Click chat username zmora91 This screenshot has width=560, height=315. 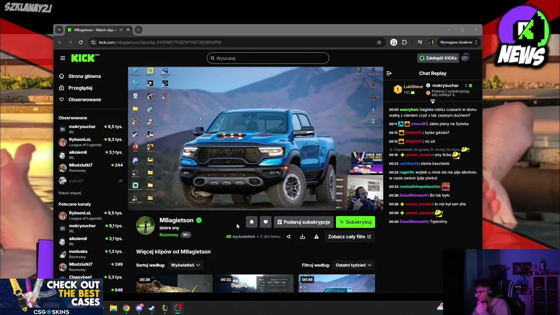point(419,124)
